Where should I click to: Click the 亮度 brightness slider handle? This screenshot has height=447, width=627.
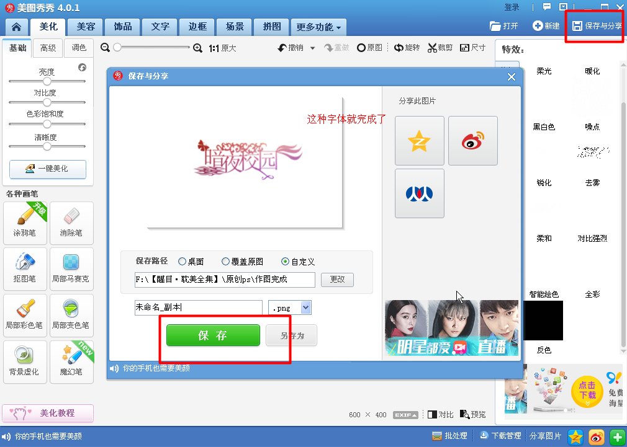click(x=47, y=81)
